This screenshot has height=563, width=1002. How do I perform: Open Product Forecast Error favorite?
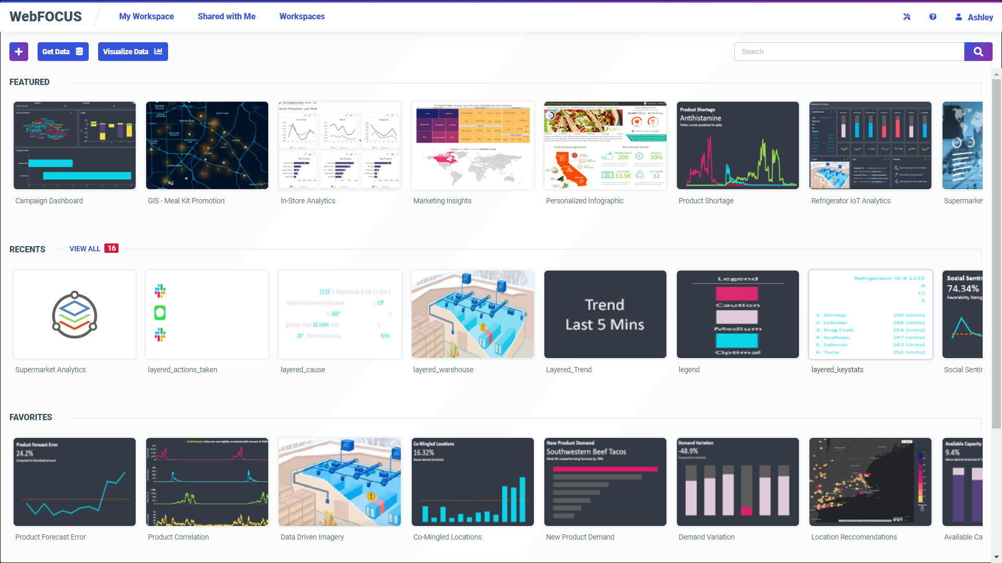coord(75,482)
